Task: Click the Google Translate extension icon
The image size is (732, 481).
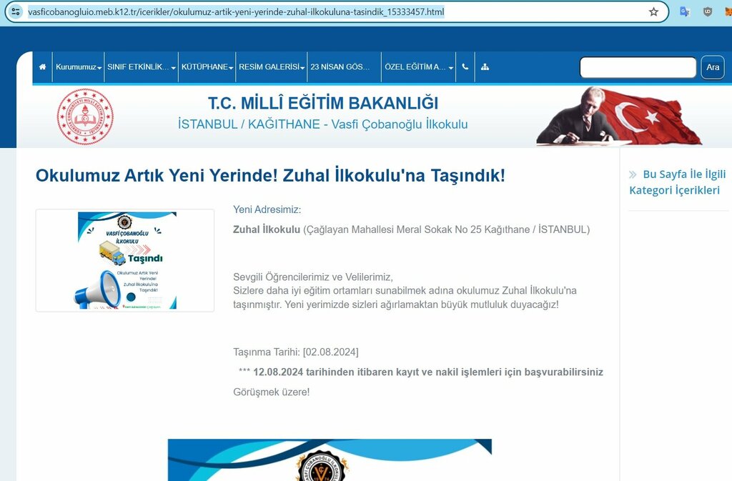Action: point(685,12)
